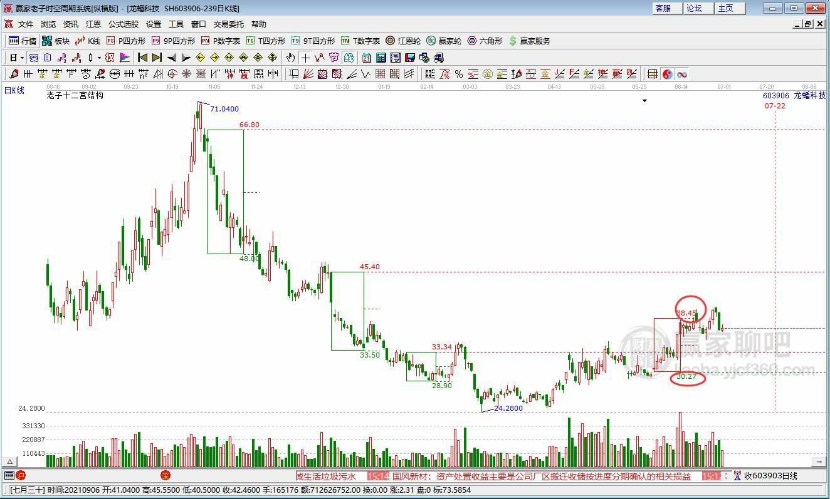The width and height of the screenshot is (830, 499).
Task: Switch to the K线 chart button
Action: (x=88, y=41)
